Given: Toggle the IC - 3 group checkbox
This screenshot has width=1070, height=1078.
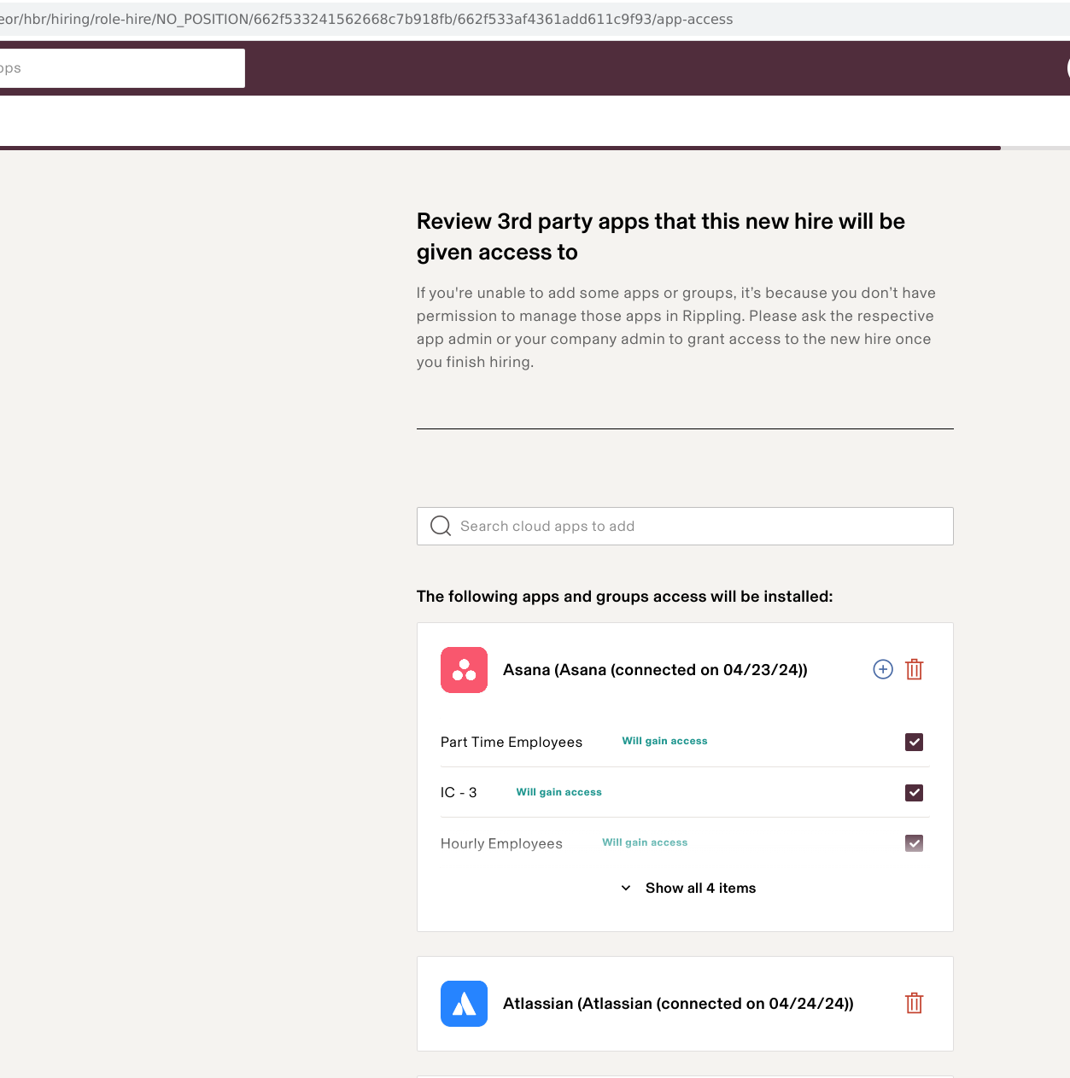Looking at the screenshot, I should tap(915, 793).
